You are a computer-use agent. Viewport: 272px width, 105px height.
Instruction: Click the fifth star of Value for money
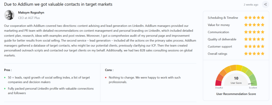coord(263,25)
